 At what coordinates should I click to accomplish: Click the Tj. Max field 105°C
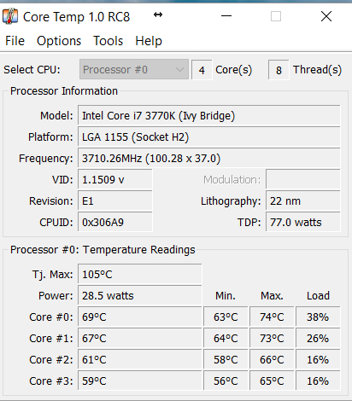tap(140, 275)
